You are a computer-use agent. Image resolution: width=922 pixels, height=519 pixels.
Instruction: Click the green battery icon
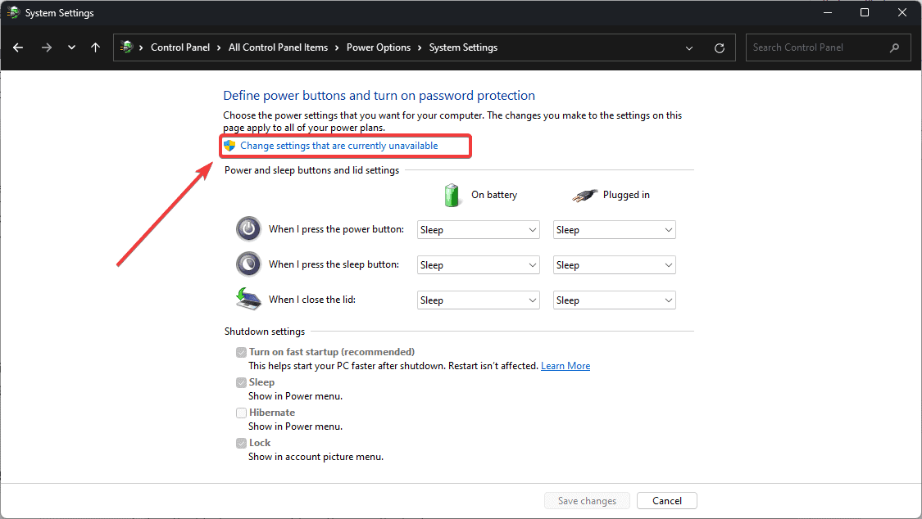coord(452,195)
